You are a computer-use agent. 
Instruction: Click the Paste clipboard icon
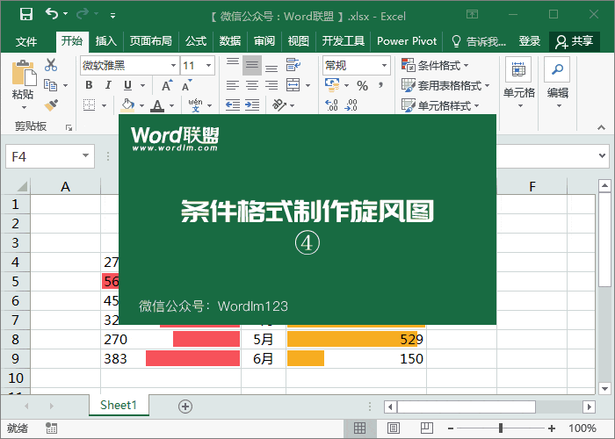(24, 73)
